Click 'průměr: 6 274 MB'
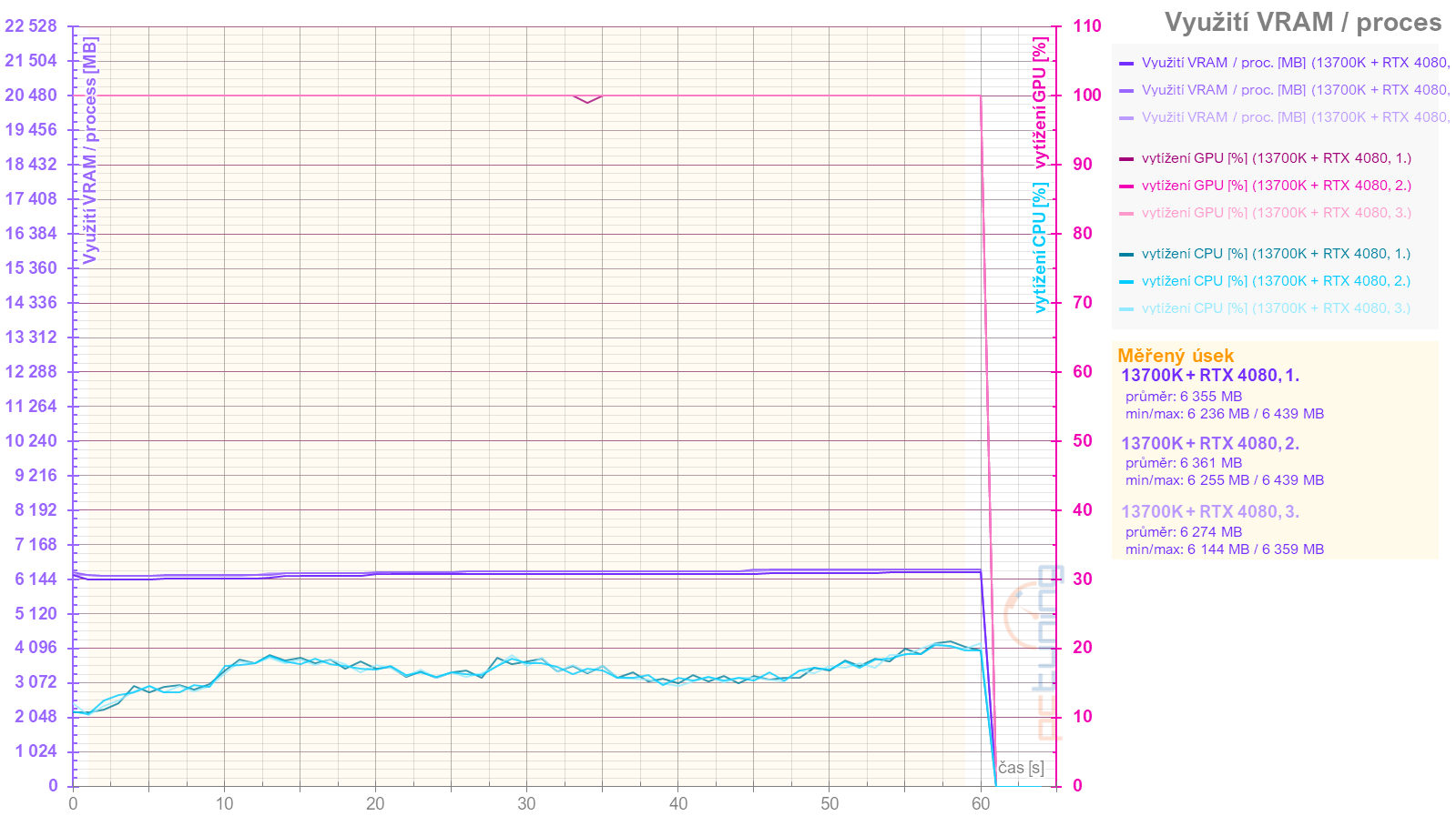 tap(1184, 532)
